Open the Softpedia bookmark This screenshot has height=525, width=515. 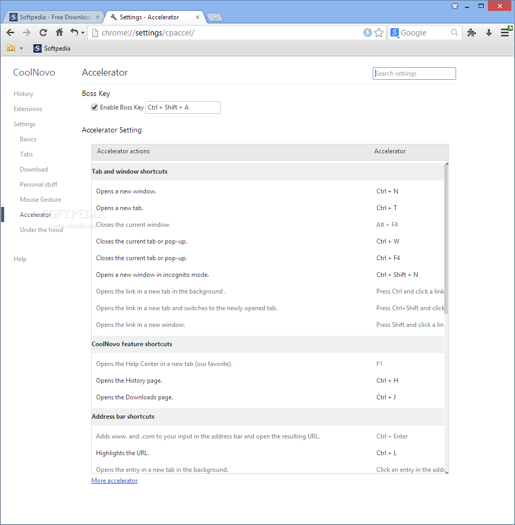coord(52,48)
